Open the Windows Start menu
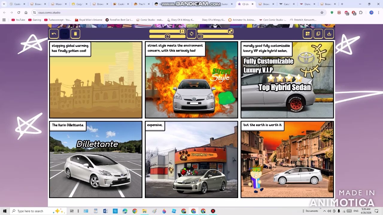The height and width of the screenshot is (215, 383). 5,211
